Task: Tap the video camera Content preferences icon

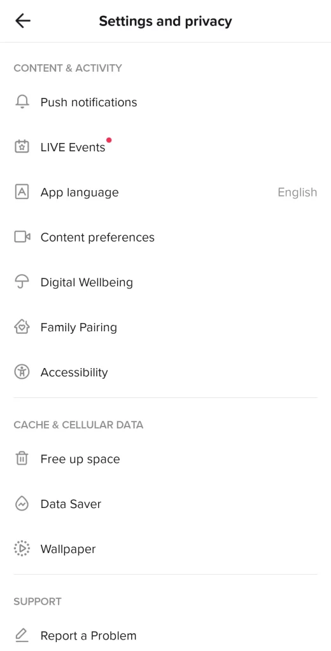Action: 22,237
